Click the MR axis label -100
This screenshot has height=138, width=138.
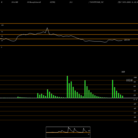(x=135, y=122)
